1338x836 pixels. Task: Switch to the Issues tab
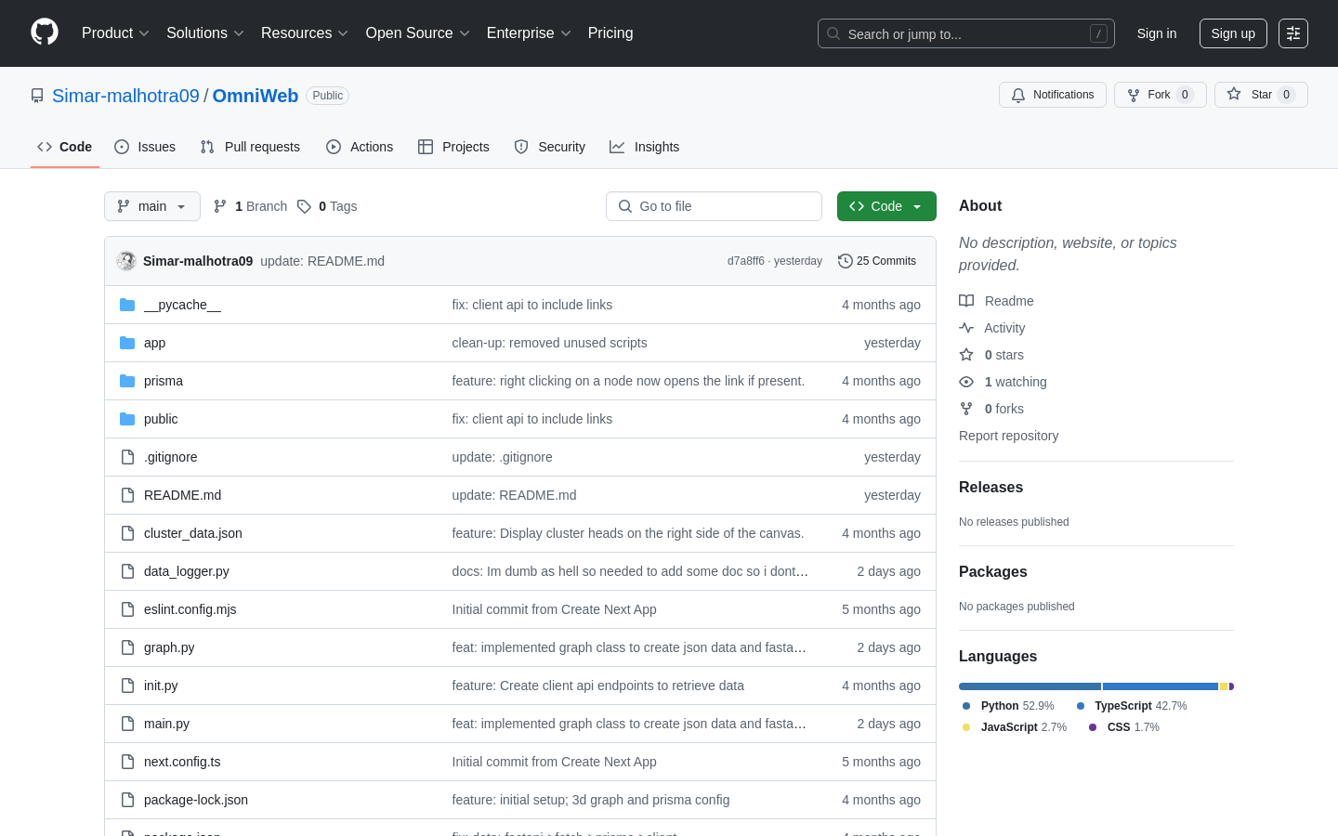tap(145, 147)
